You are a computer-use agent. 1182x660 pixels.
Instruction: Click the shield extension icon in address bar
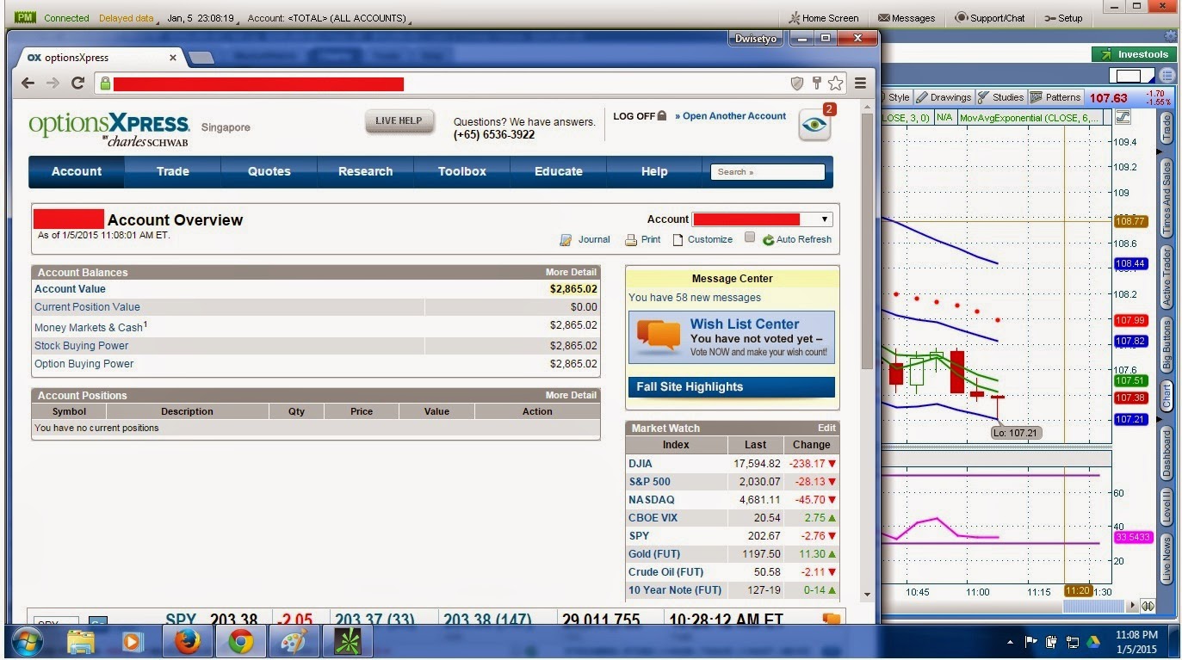(x=797, y=83)
